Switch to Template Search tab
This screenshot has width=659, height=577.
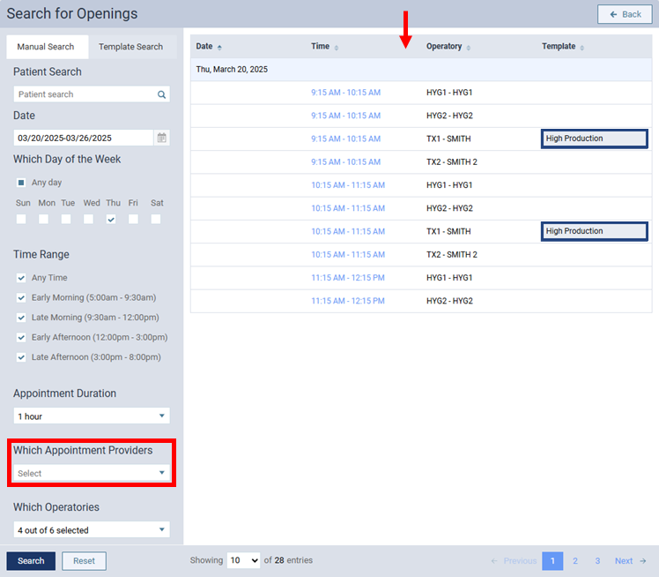[x=130, y=47]
